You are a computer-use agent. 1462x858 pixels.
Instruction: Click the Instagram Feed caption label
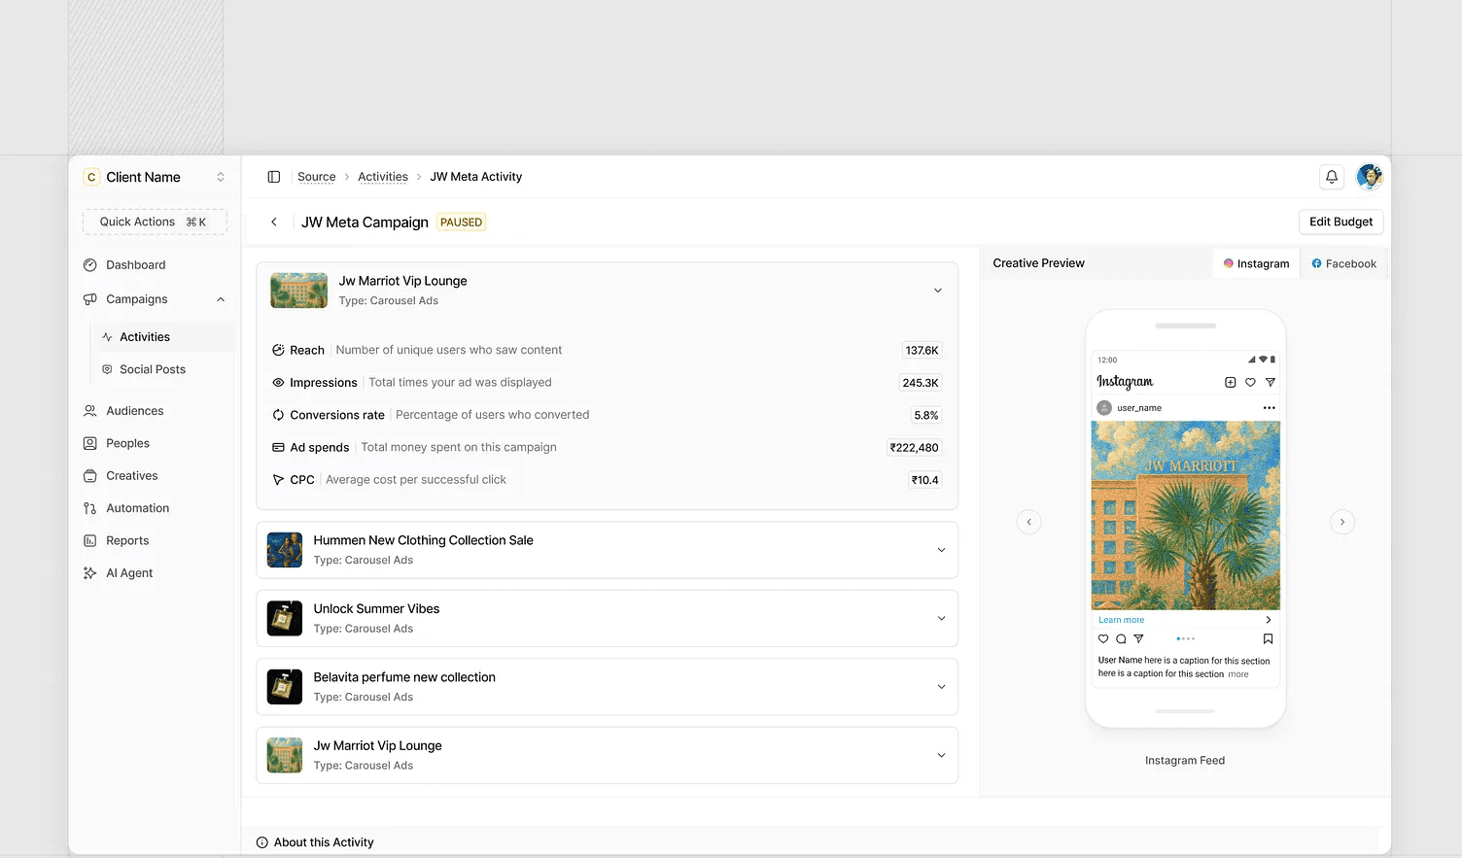click(1185, 761)
